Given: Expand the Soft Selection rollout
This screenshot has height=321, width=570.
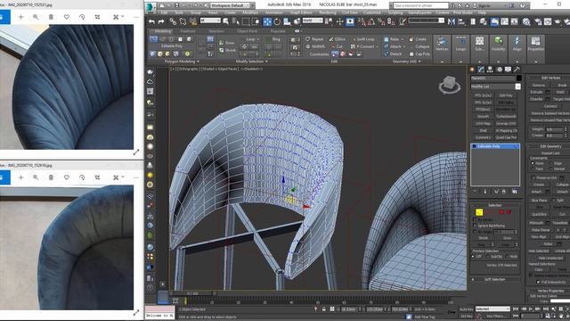Looking at the screenshot, I should (494, 279).
